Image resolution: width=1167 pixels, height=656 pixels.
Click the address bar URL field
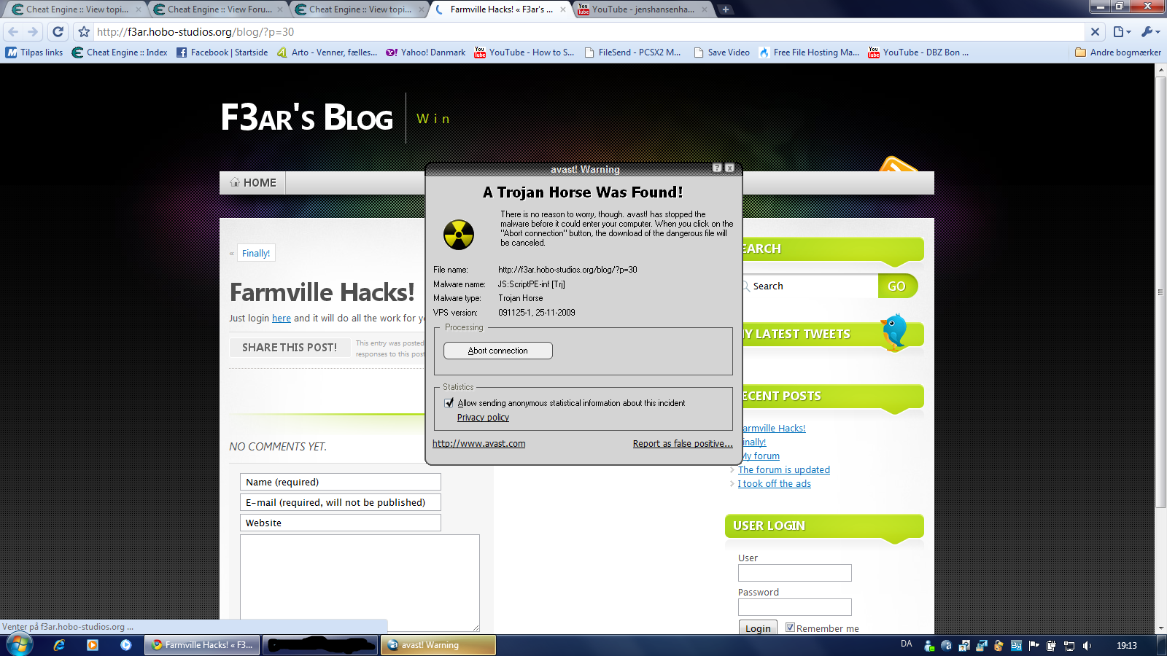point(588,32)
